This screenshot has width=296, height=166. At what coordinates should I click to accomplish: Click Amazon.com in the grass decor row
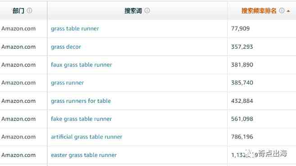pos(18,47)
